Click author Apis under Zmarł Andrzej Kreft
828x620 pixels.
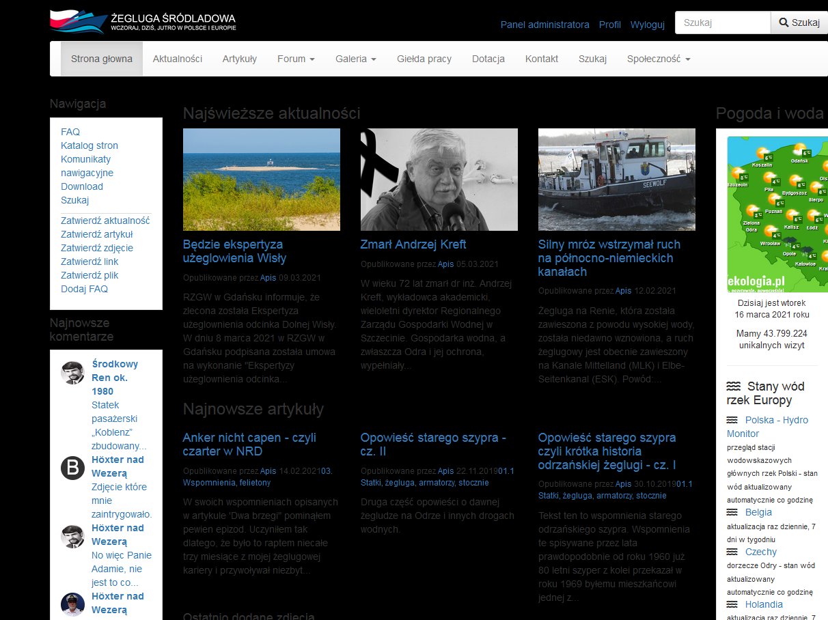pos(445,264)
